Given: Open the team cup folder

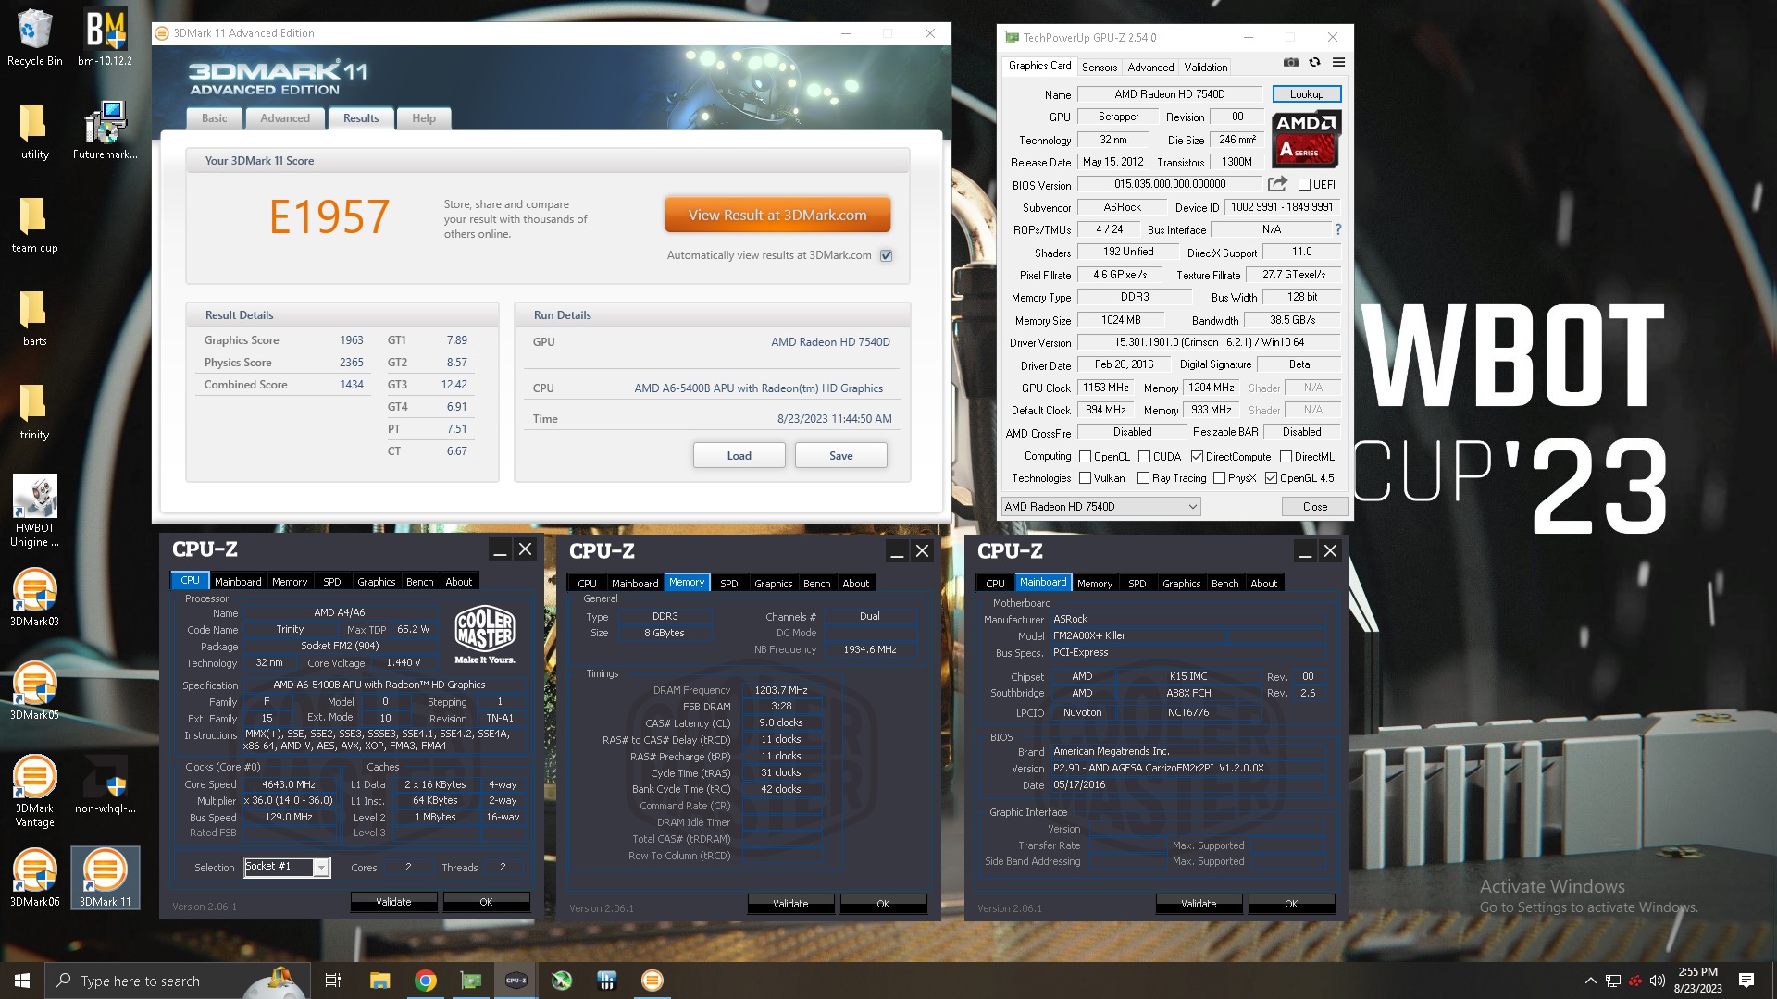Looking at the screenshot, I should (35, 225).
